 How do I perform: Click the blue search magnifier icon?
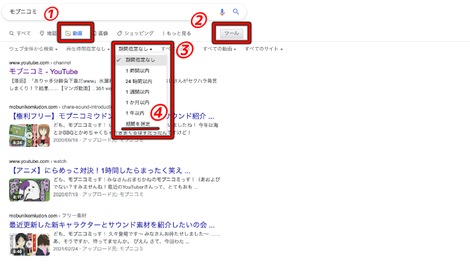[236, 12]
